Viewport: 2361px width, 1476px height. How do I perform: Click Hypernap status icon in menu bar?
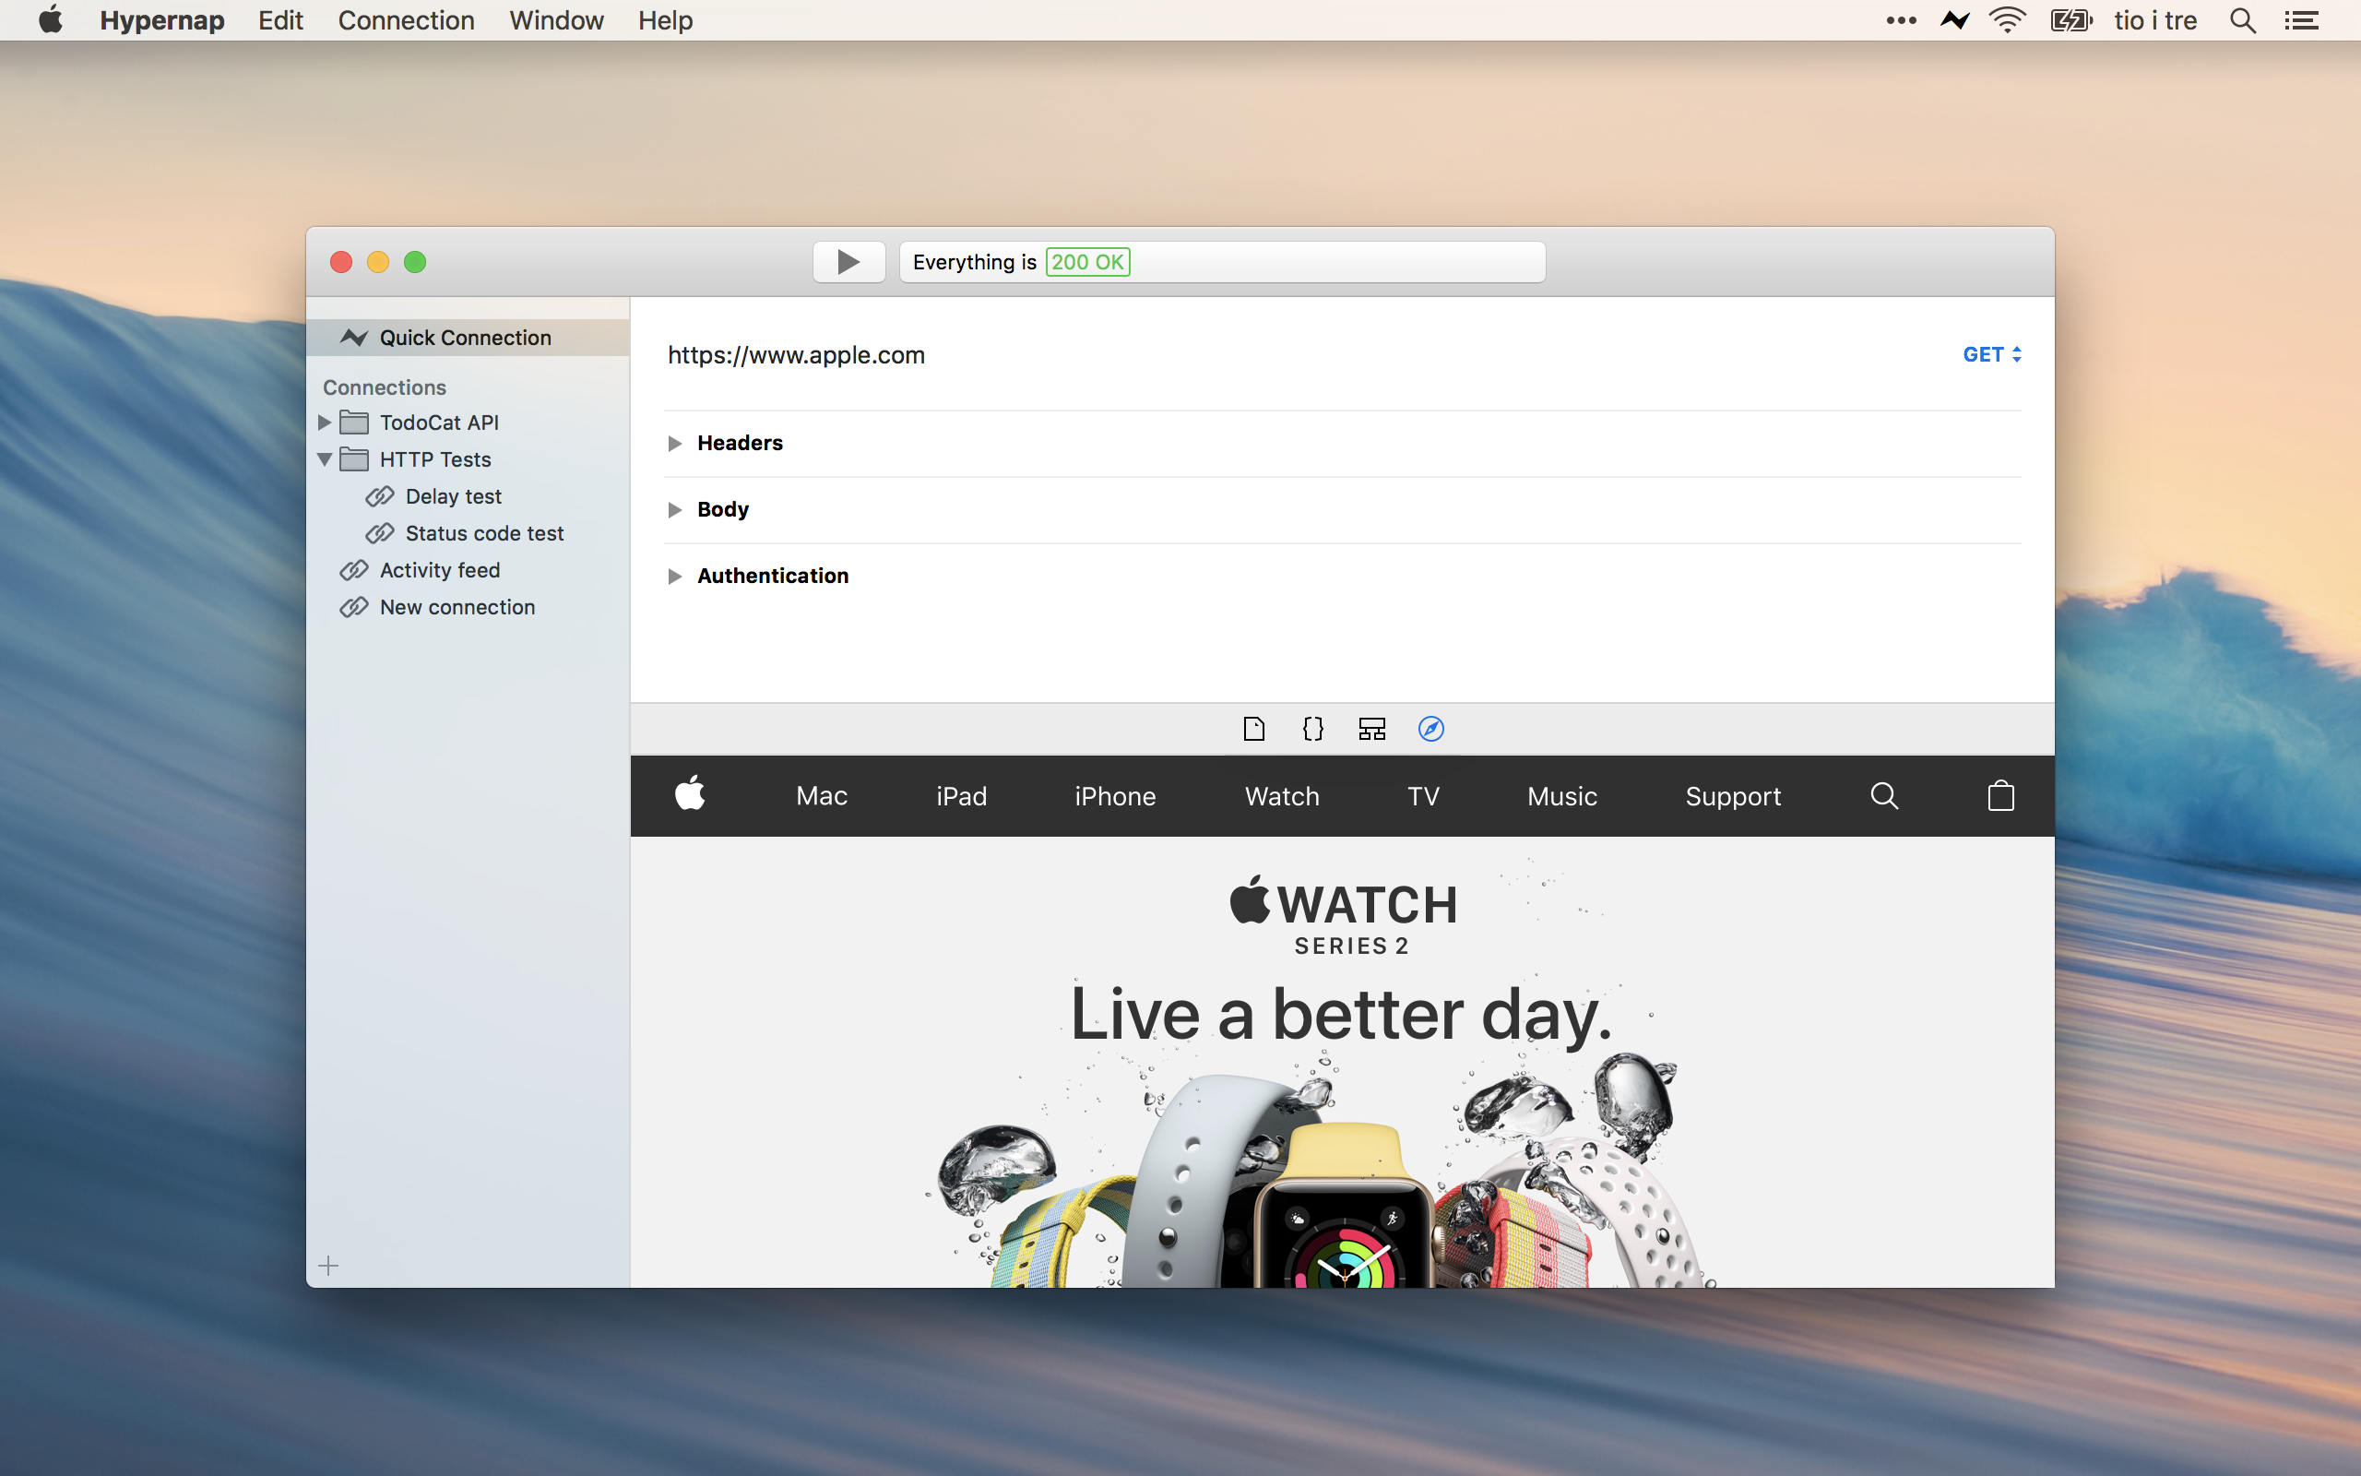tap(1954, 20)
